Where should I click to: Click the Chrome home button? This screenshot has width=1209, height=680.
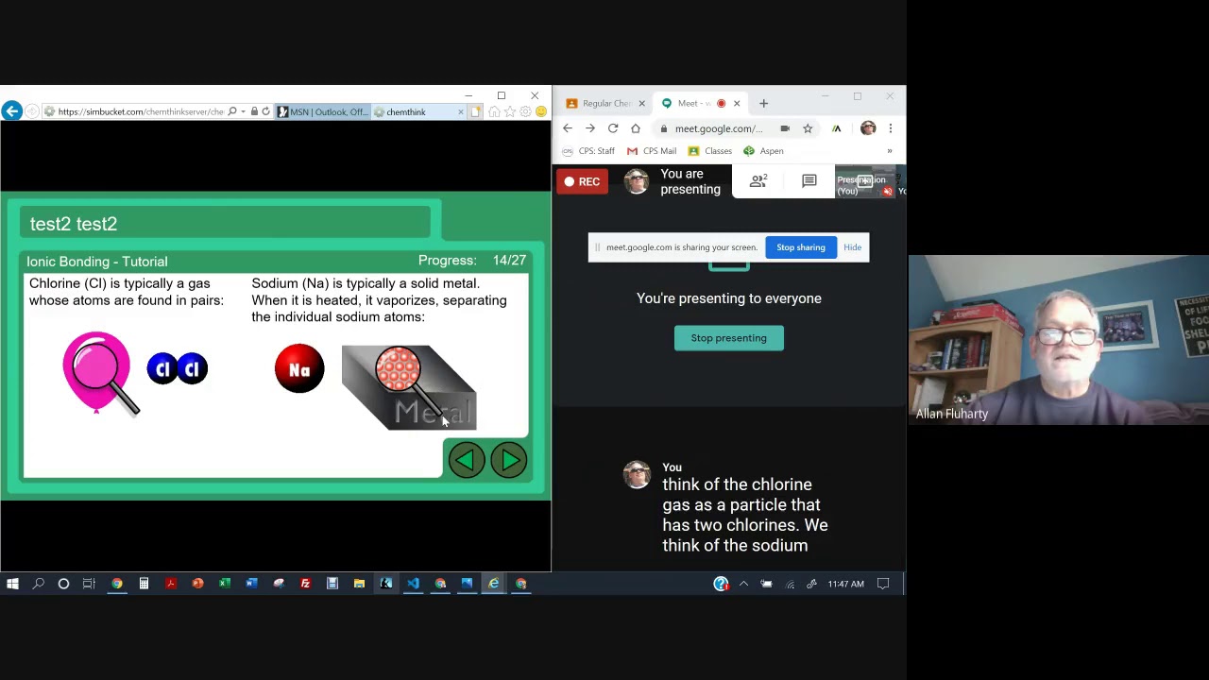pos(636,128)
